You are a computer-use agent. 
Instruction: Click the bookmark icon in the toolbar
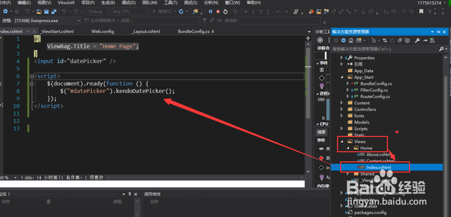421,12
